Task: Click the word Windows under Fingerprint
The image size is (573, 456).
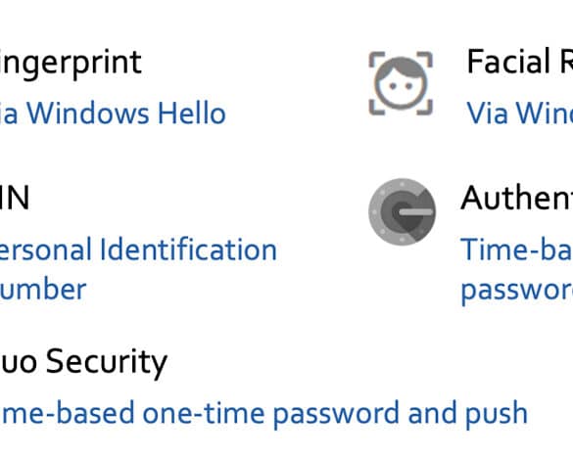Action: (88, 114)
